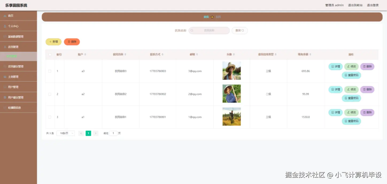Click the home icon beside 首页 in sidebar
The image size is (387, 184).
tap(5, 16)
